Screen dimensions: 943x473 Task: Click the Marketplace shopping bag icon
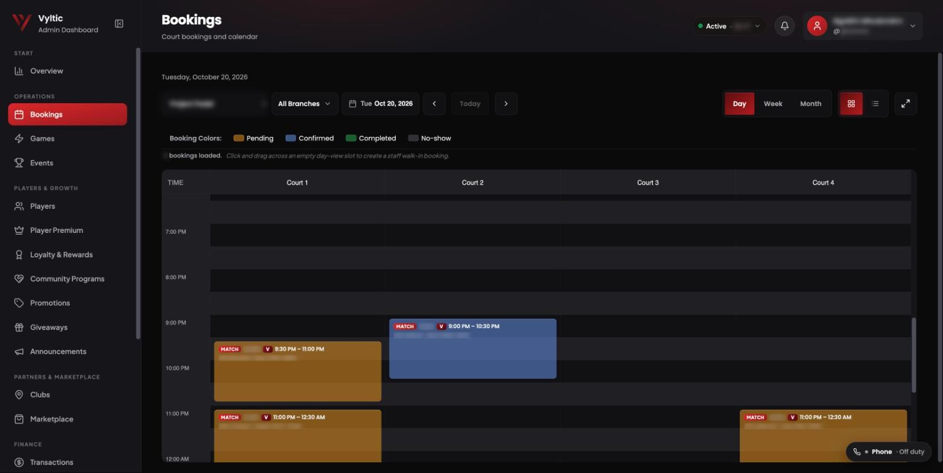pos(19,419)
